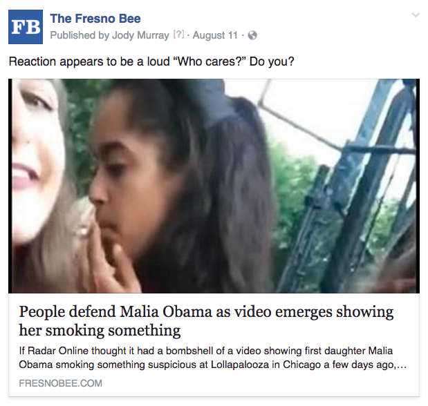Open The Fresno Bee page name
Viewport: 428px width, 406px height.
tap(95, 19)
